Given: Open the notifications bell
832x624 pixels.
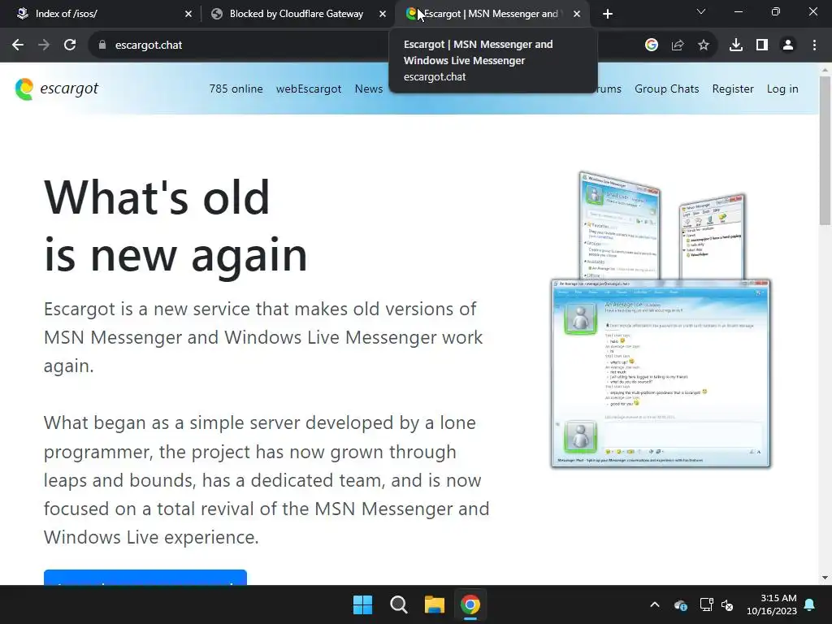Looking at the screenshot, I should 810,604.
